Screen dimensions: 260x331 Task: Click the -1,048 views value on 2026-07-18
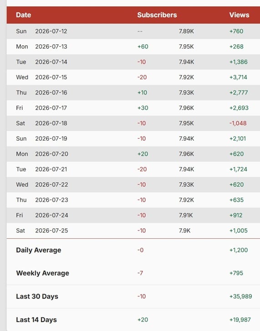click(238, 123)
